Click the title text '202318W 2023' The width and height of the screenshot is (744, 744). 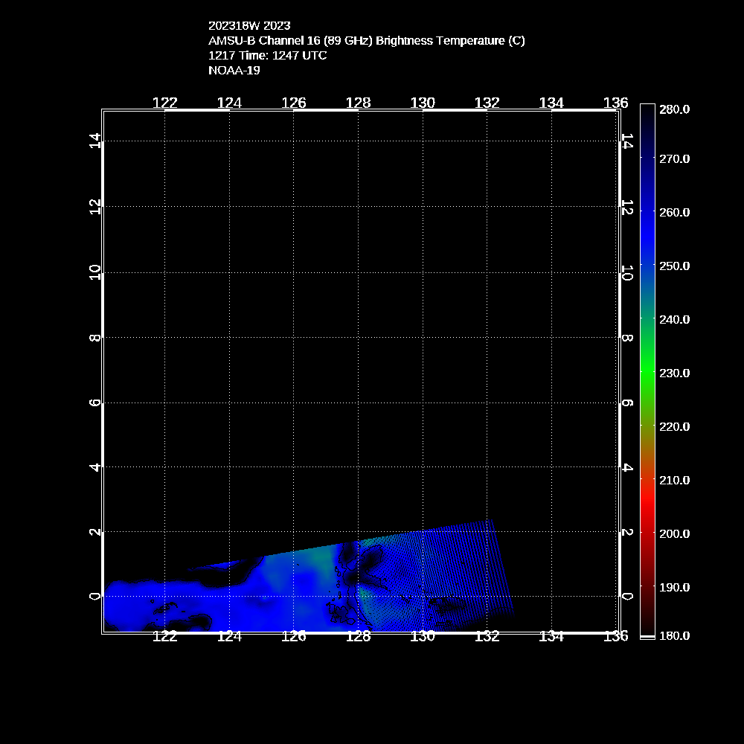point(249,25)
